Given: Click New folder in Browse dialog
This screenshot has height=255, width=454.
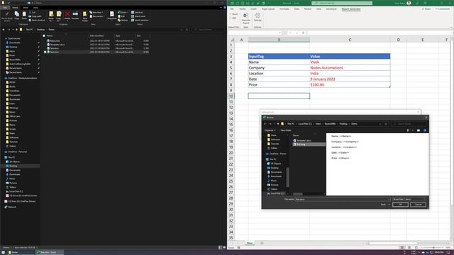Looking at the screenshot, I should coord(286,130).
